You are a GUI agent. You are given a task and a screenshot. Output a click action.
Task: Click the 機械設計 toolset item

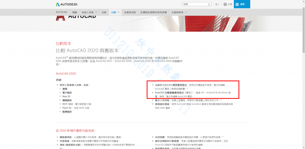67,100
